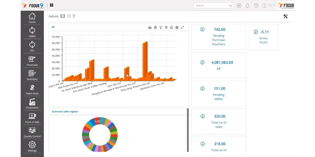Change chart type in AP panel
This screenshot has width=315, height=157.
[x=150, y=27]
